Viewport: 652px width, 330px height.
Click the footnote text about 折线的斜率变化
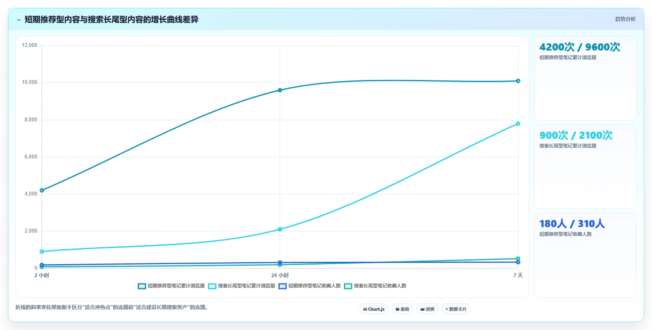pos(112,307)
